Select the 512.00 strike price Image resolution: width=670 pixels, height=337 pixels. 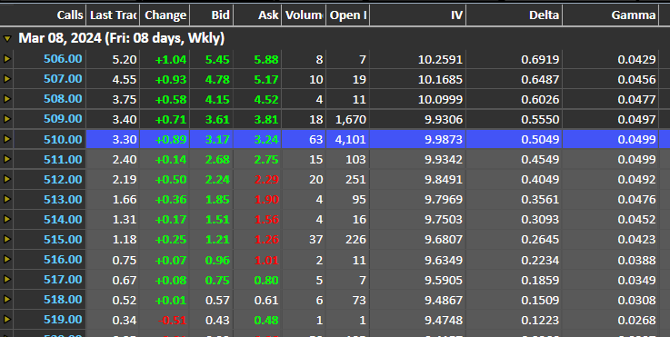(63, 179)
